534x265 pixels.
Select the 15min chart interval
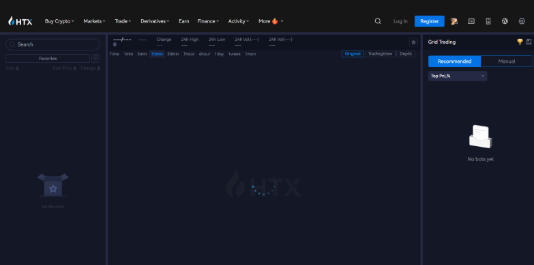click(157, 54)
